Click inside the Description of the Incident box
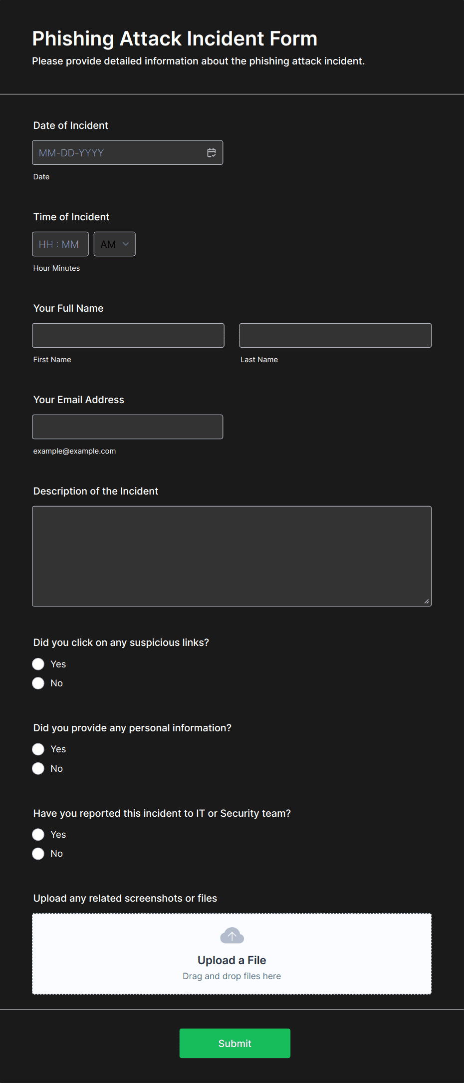The height and width of the screenshot is (1083, 464). [x=232, y=556]
